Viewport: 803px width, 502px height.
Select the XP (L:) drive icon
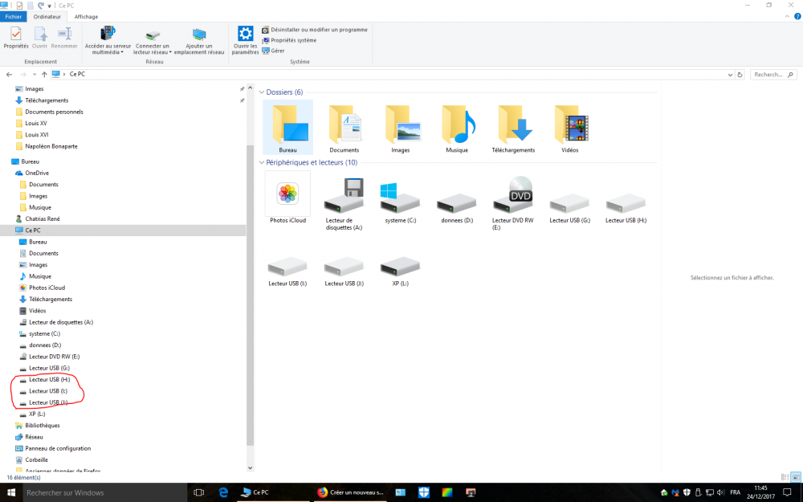[400, 265]
